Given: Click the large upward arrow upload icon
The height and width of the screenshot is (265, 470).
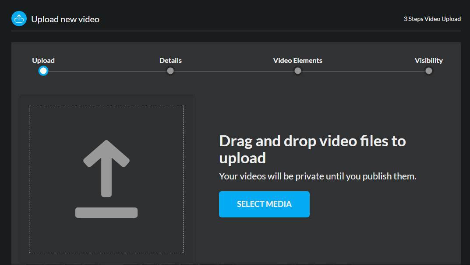Looking at the screenshot, I should pyautogui.click(x=106, y=168).
